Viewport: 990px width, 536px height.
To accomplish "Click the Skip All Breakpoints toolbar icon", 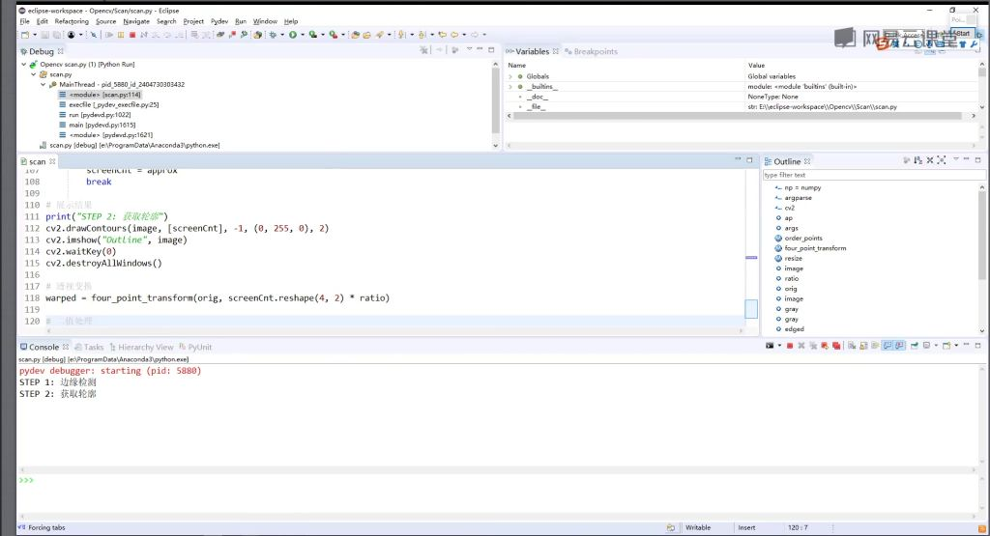I will click(94, 35).
